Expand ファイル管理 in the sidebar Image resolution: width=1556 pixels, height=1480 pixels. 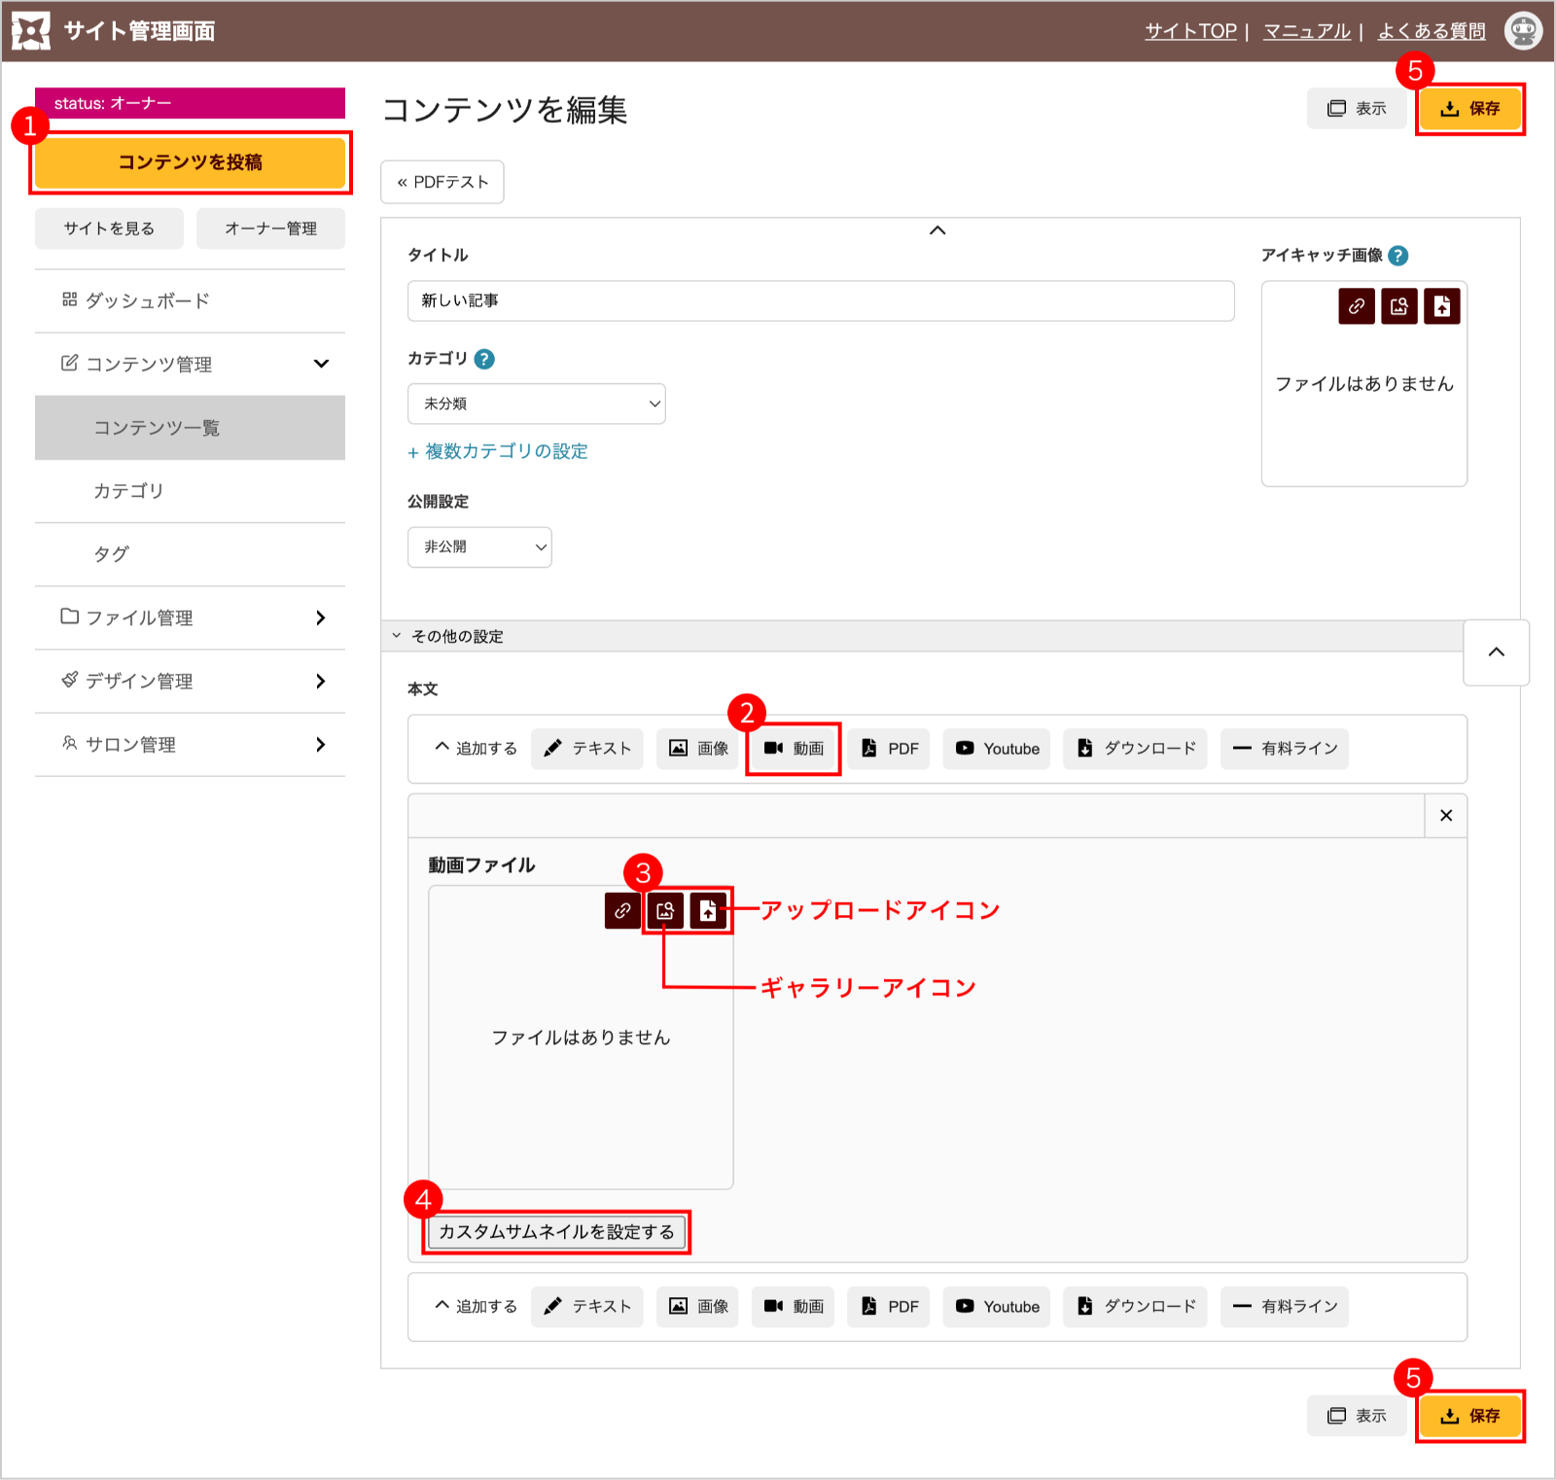tap(191, 617)
